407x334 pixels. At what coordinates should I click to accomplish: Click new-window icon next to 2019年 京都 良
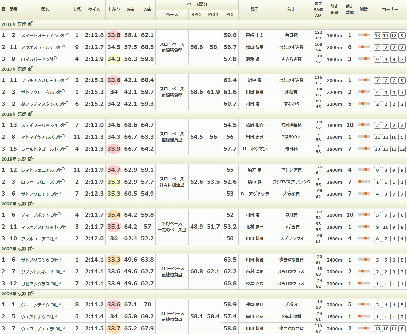click(x=33, y=158)
